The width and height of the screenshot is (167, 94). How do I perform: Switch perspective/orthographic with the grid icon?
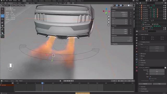click(x=109, y=25)
